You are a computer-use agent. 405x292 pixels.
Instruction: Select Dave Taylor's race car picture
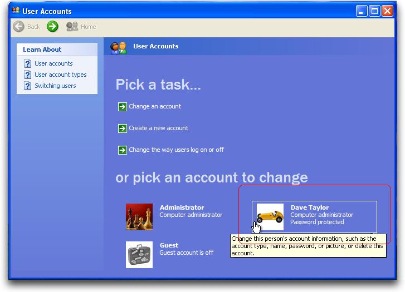point(270,217)
